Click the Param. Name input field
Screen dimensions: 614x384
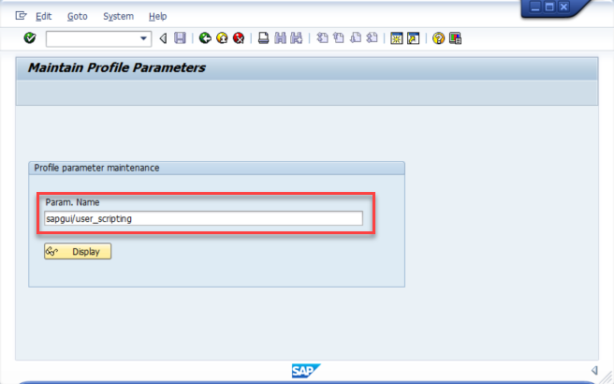pos(203,218)
